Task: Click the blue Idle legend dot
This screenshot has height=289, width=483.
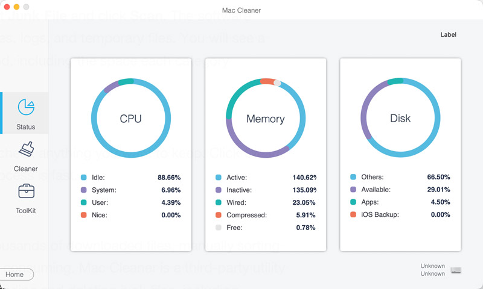Action: click(x=83, y=177)
